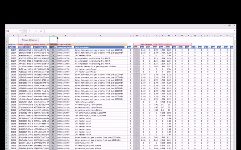Viewport: 241px width, 150px height.
Task: Open the filter dropdown in column V header row
Action: 229,47
